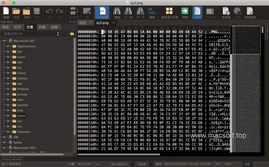
Task: Toggle the LCI button in toolbar
Action: coord(197,12)
